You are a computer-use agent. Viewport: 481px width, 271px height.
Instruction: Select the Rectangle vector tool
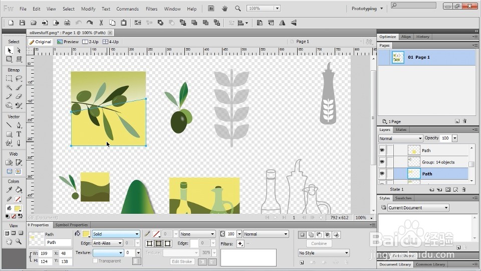click(x=9, y=134)
